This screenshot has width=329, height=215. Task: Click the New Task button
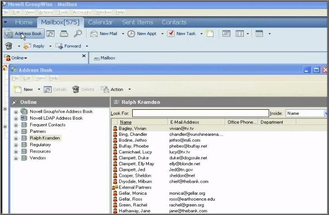(181, 34)
